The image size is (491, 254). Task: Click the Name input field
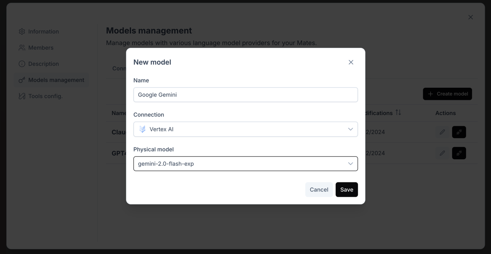coord(245,95)
